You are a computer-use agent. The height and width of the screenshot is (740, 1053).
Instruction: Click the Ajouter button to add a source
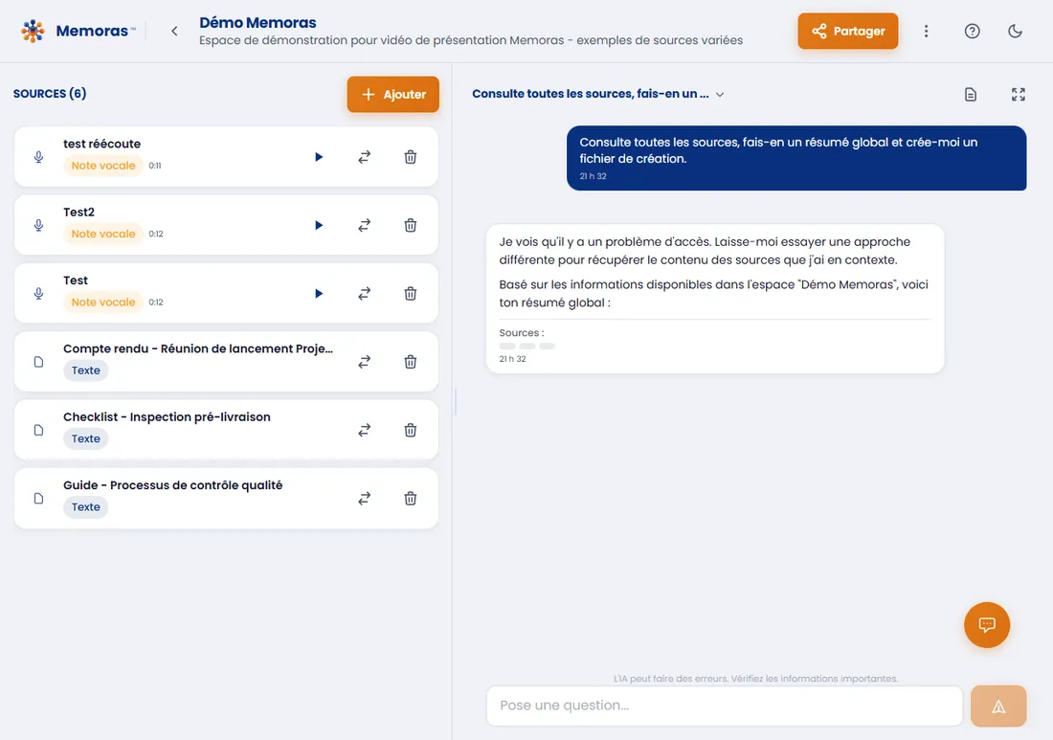pyautogui.click(x=392, y=94)
